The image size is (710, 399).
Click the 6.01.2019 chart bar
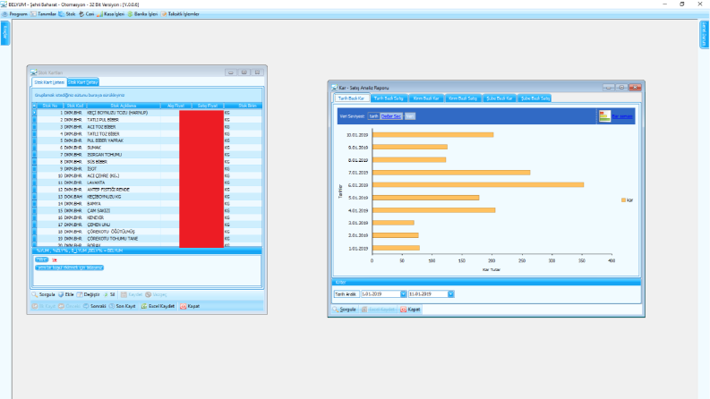478,184
